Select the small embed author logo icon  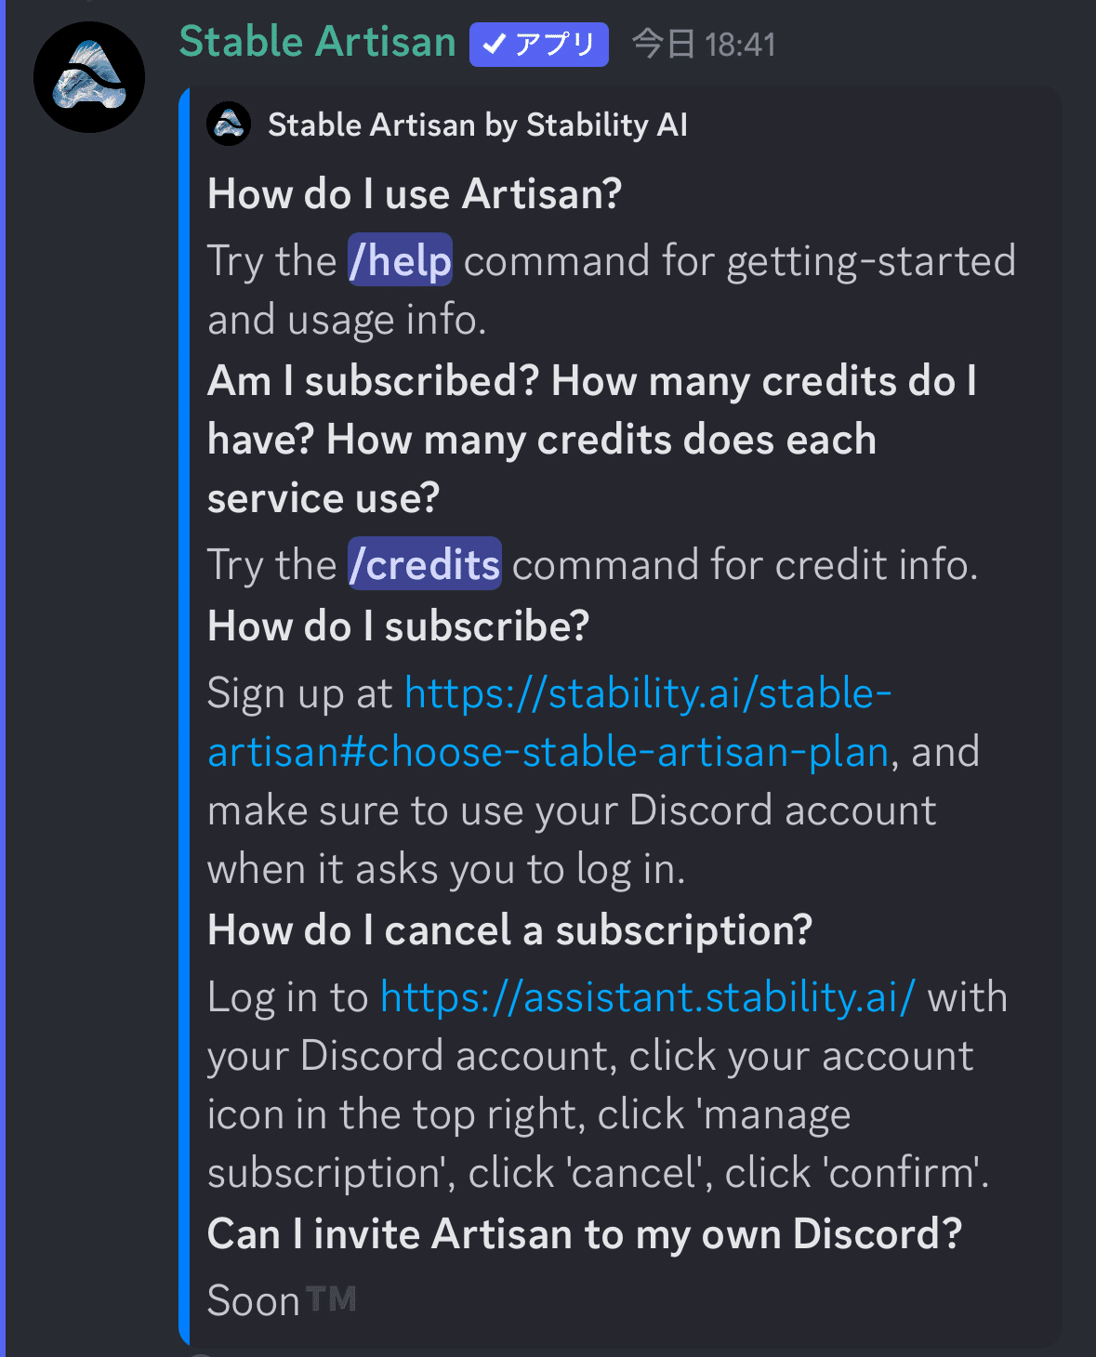tap(229, 124)
